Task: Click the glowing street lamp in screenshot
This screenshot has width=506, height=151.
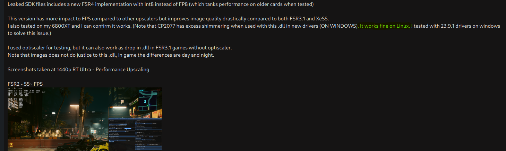Action: [x=74, y=106]
